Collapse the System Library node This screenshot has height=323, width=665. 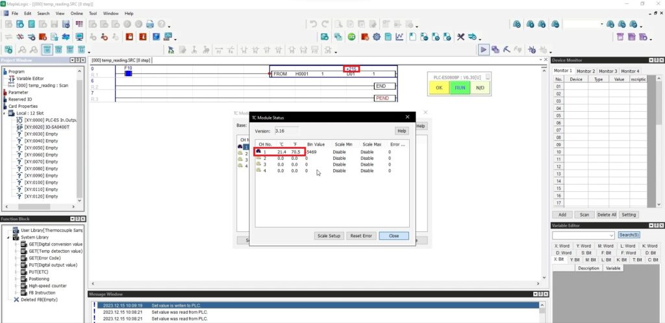tap(8, 237)
